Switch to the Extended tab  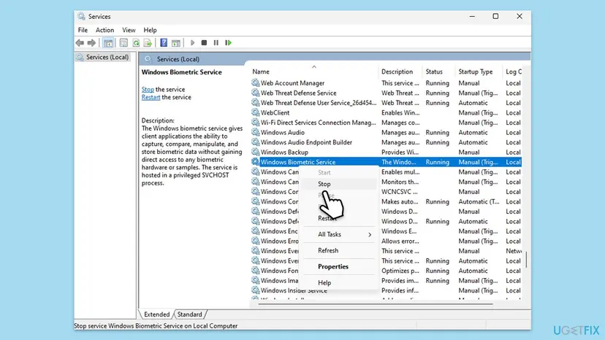(156, 314)
